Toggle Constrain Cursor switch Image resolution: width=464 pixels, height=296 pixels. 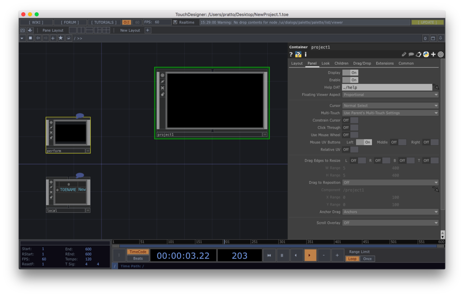coord(350,120)
